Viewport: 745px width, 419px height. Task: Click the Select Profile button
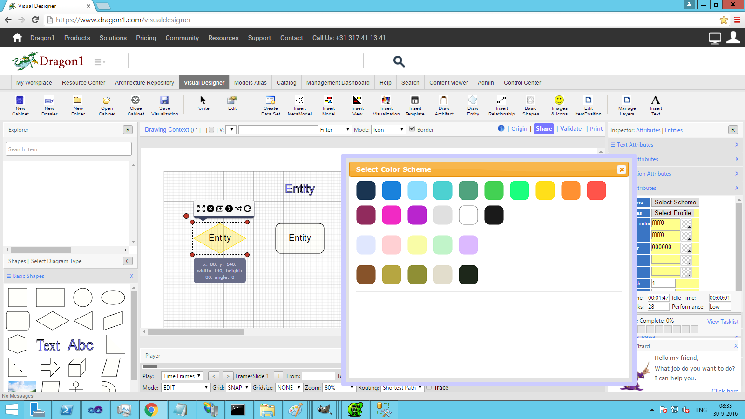click(x=673, y=213)
